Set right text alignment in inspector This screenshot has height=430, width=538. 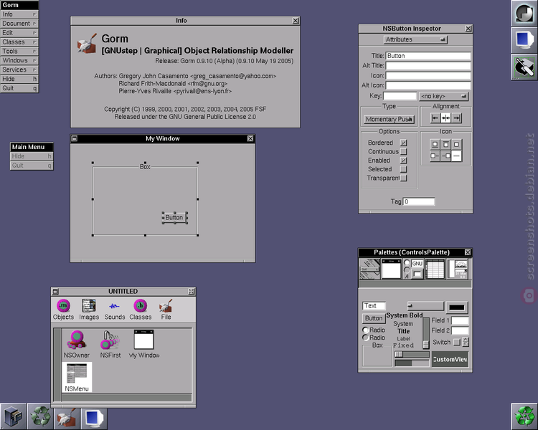pyautogui.click(x=456, y=118)
